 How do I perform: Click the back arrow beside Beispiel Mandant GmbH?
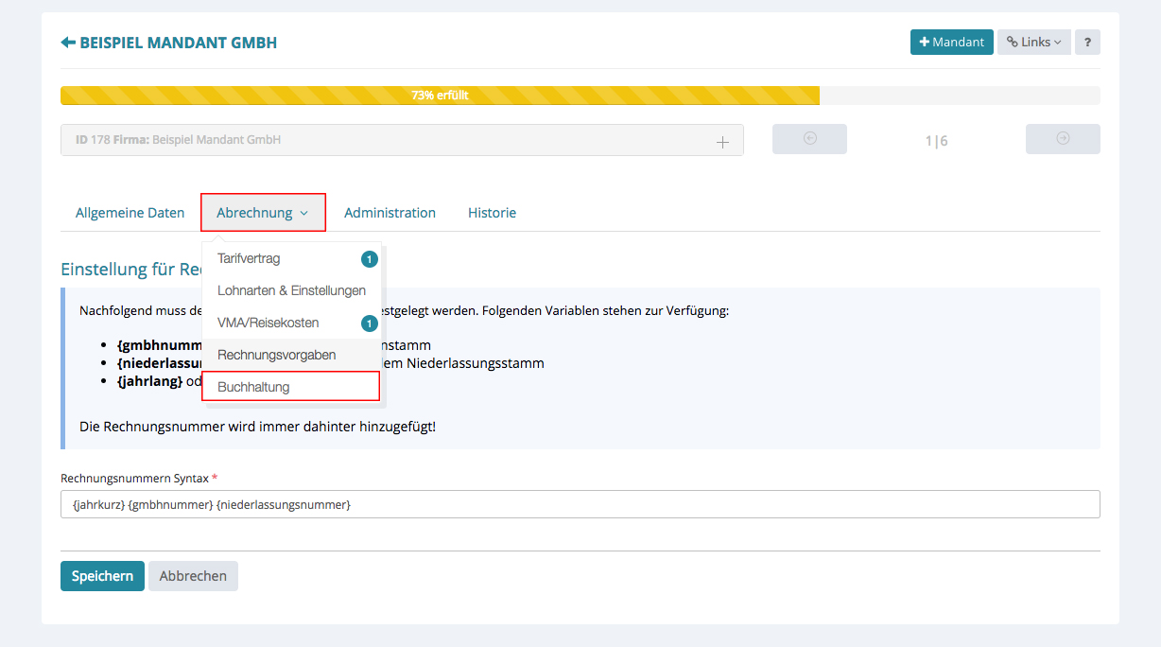coord(68,43)
